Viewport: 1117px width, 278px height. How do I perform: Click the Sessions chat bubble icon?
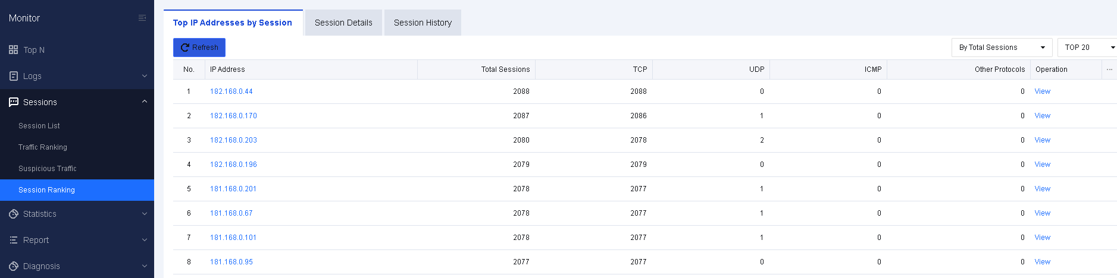[13, 102]
